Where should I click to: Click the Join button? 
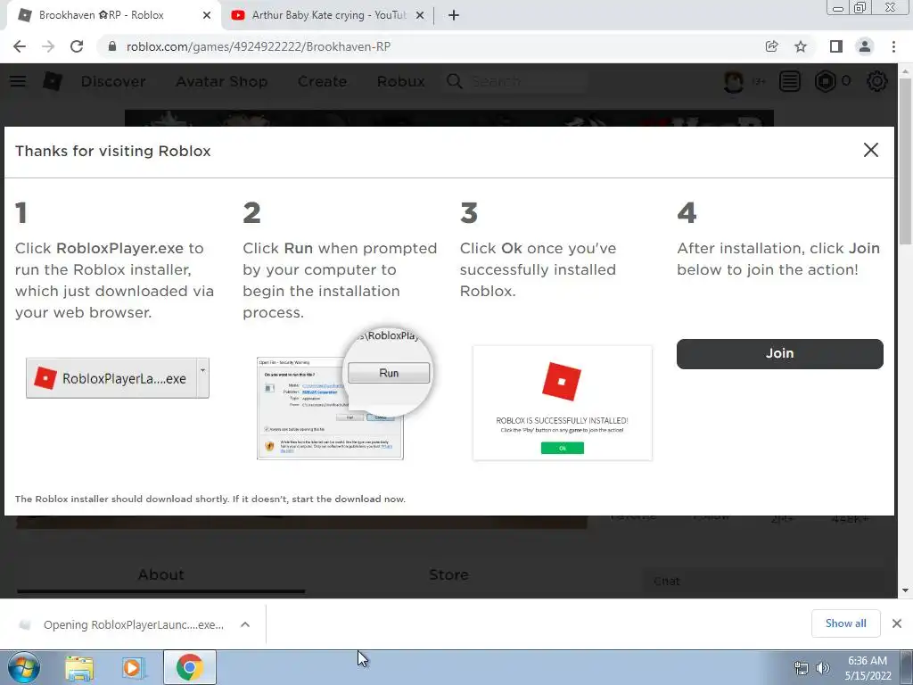coord(779,353)
